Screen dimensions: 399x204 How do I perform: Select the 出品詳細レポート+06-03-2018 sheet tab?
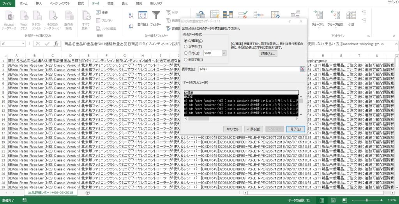pos(51,193)
